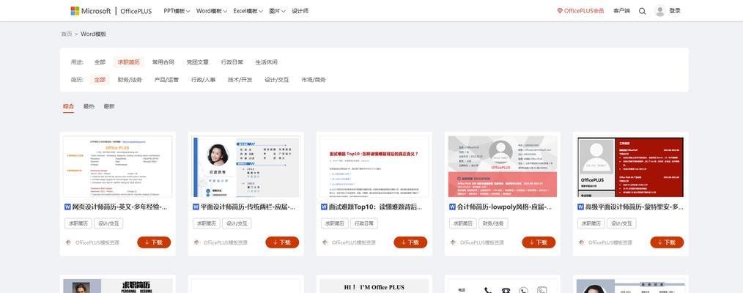Filter resumes by 技术/开发
Screen dimensions: 743x293
tap(240, 80)
